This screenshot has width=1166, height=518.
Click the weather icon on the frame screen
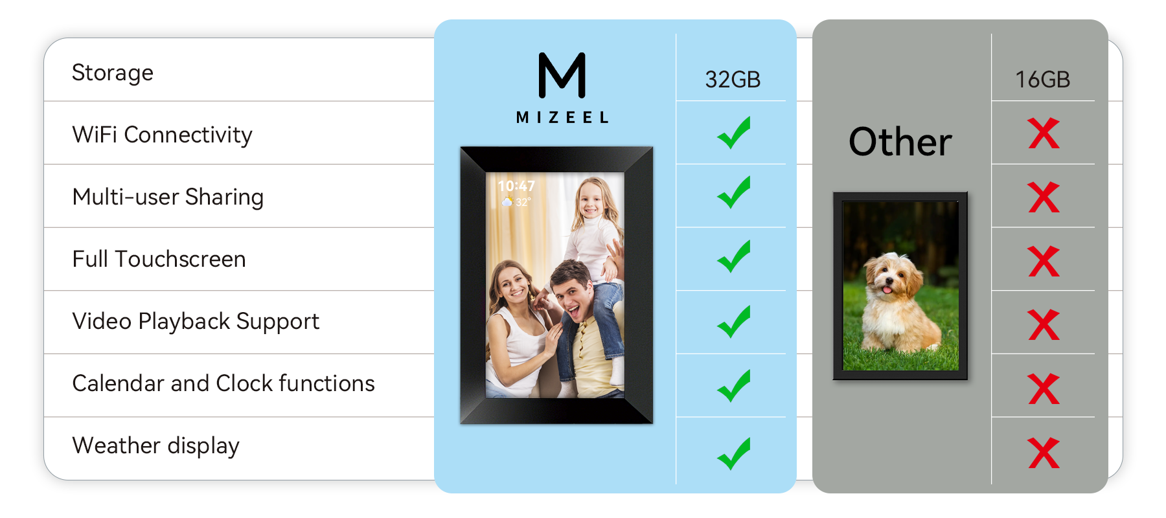pyautogui.click(x=507, y=202)
